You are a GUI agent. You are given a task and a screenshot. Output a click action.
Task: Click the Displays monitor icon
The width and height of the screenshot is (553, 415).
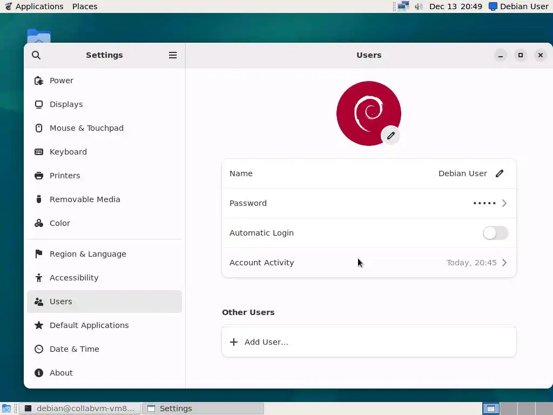tap(39, 104)
